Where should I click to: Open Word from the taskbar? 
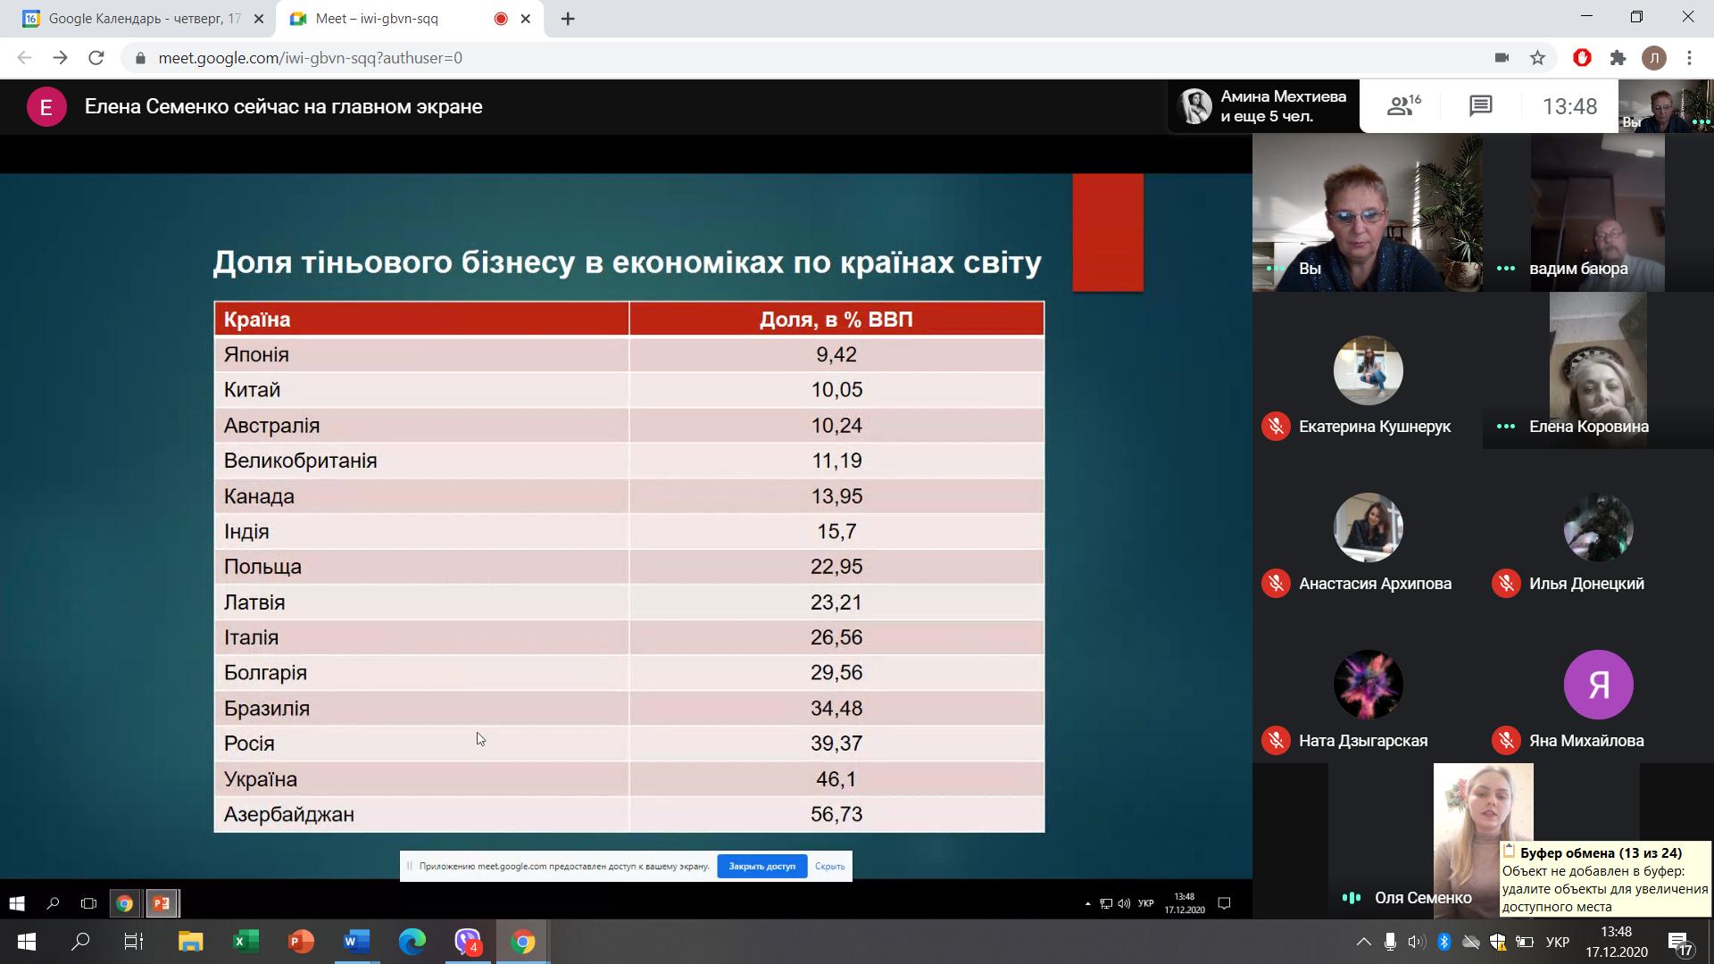[356, 942]
